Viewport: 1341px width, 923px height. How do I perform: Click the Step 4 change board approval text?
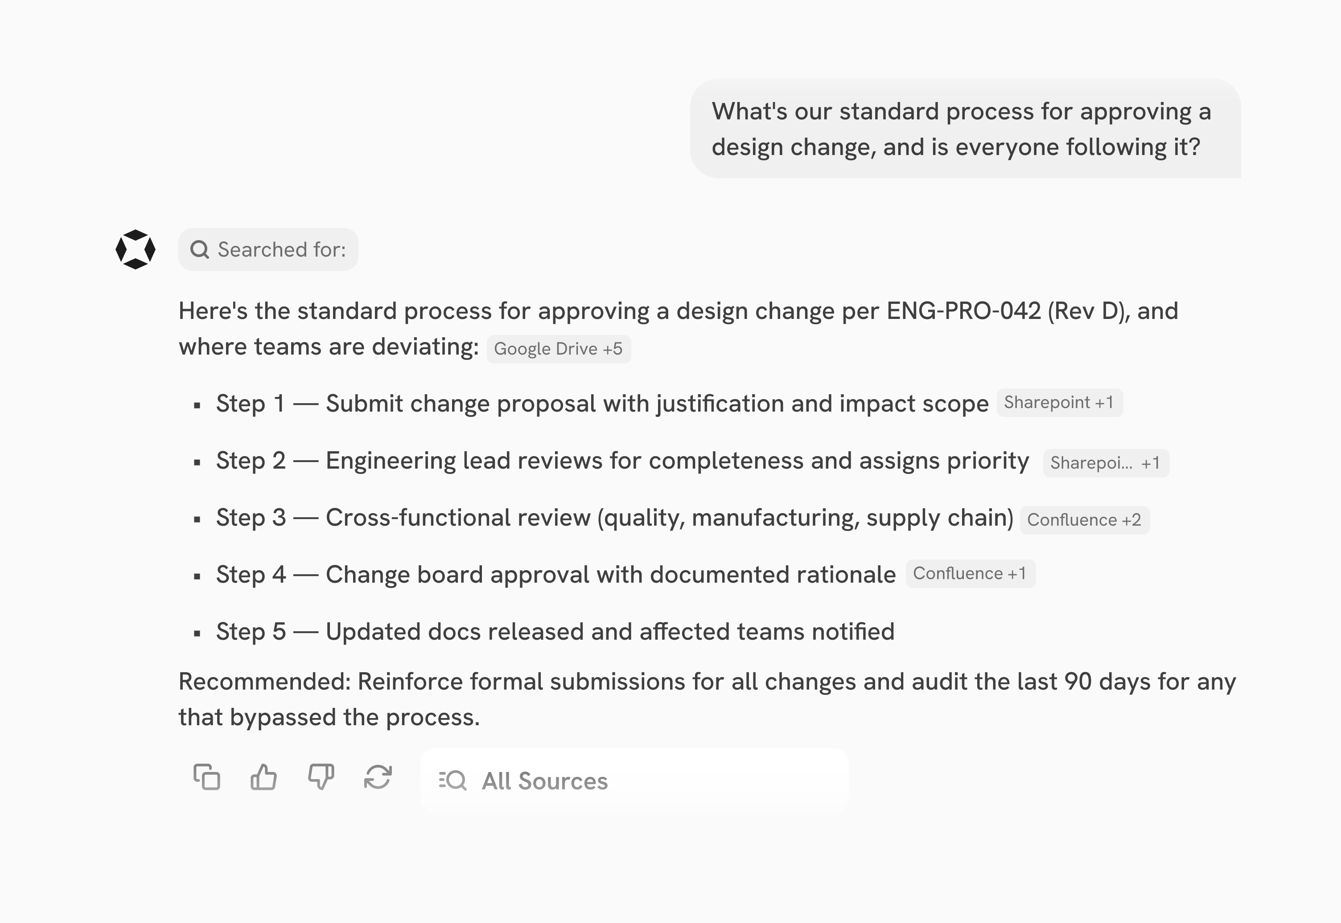tap(555, 575)
